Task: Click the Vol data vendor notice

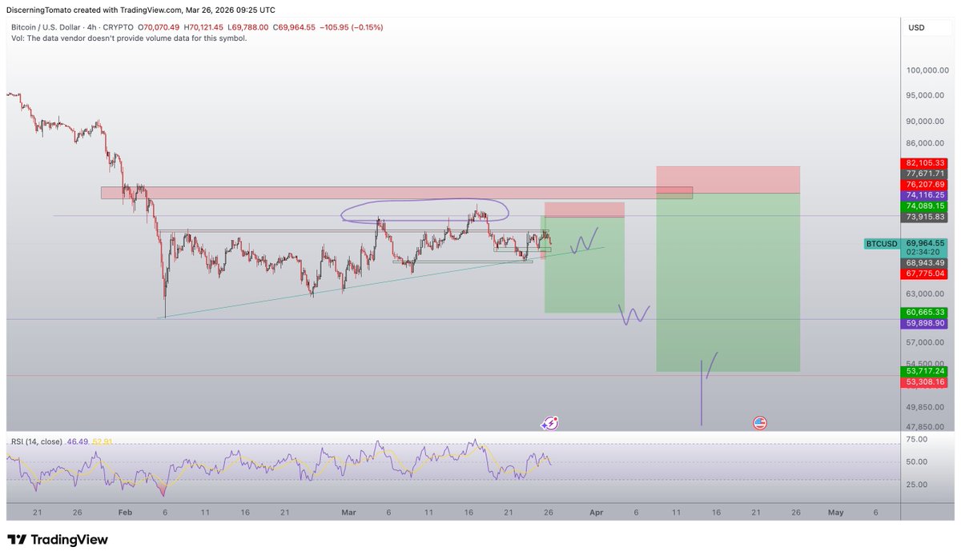Action: 128,38
